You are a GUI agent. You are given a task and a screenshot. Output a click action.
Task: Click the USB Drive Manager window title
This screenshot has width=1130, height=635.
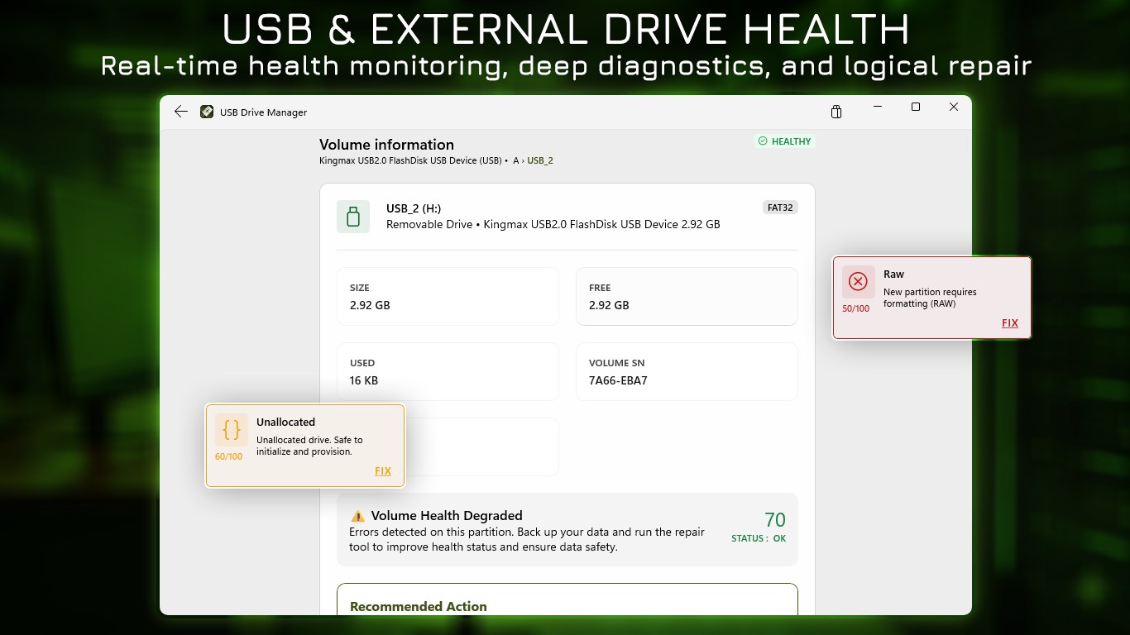click(263, 112)
